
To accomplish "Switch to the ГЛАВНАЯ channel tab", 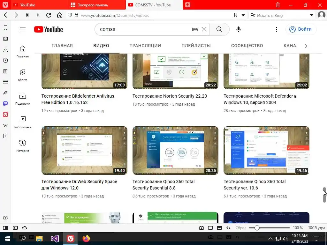I will 62,46.
